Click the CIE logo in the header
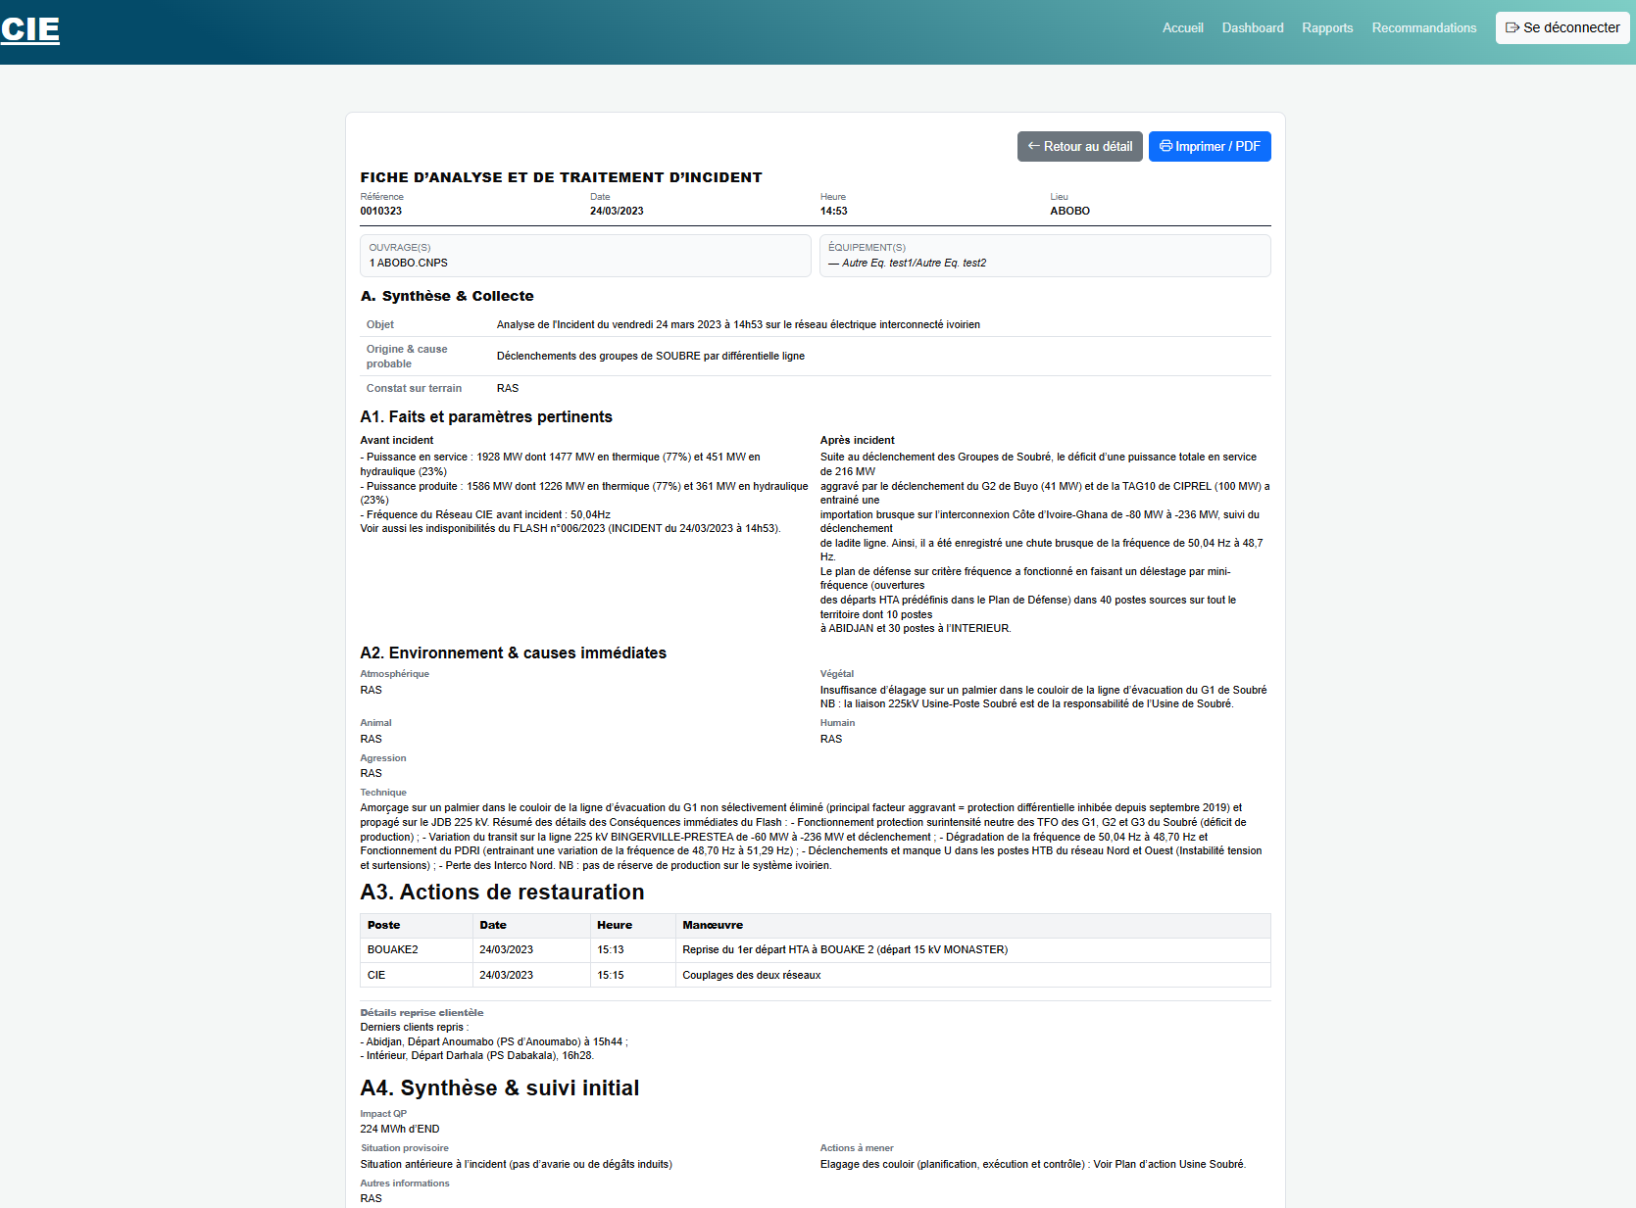 tap(30, 29)
